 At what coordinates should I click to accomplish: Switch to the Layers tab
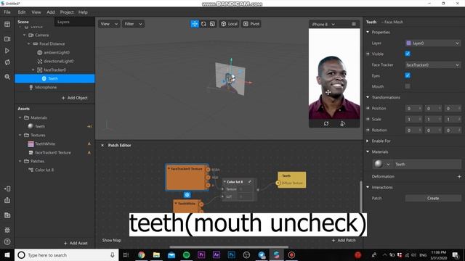(x=63, y=22)
